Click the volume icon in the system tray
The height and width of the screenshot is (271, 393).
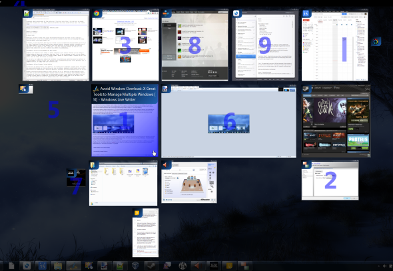tap(385, 266)
